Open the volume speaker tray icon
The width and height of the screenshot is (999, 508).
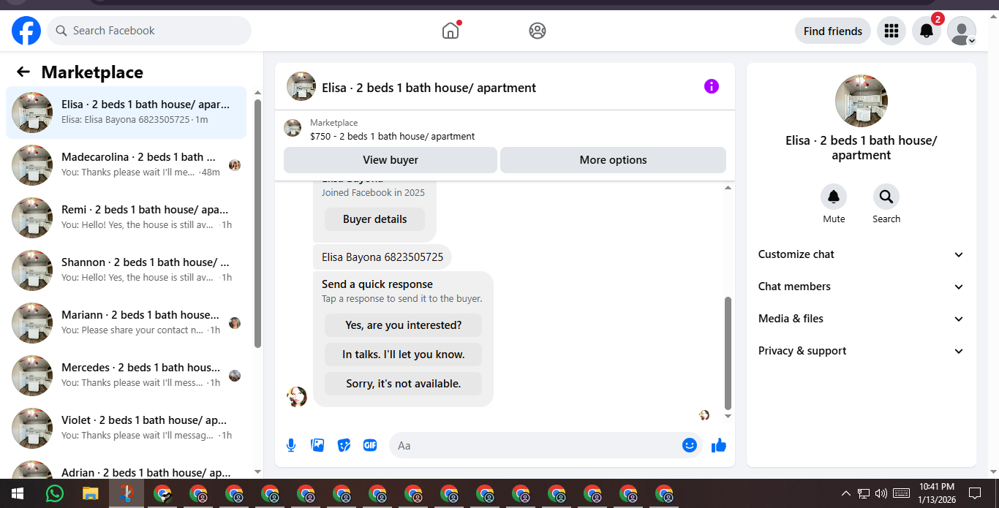pyautogui.click(x=881, y=493)
